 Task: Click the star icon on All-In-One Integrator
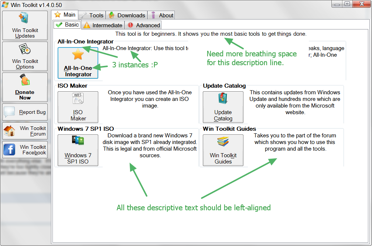[78, 54]
